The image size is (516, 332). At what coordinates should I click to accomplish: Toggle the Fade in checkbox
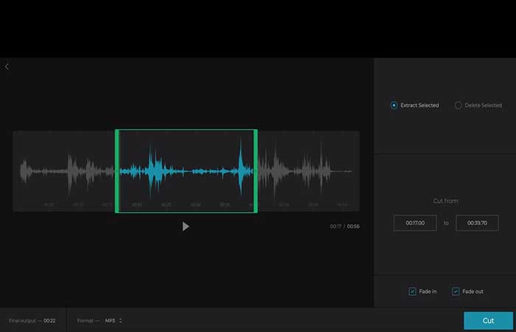412,291
